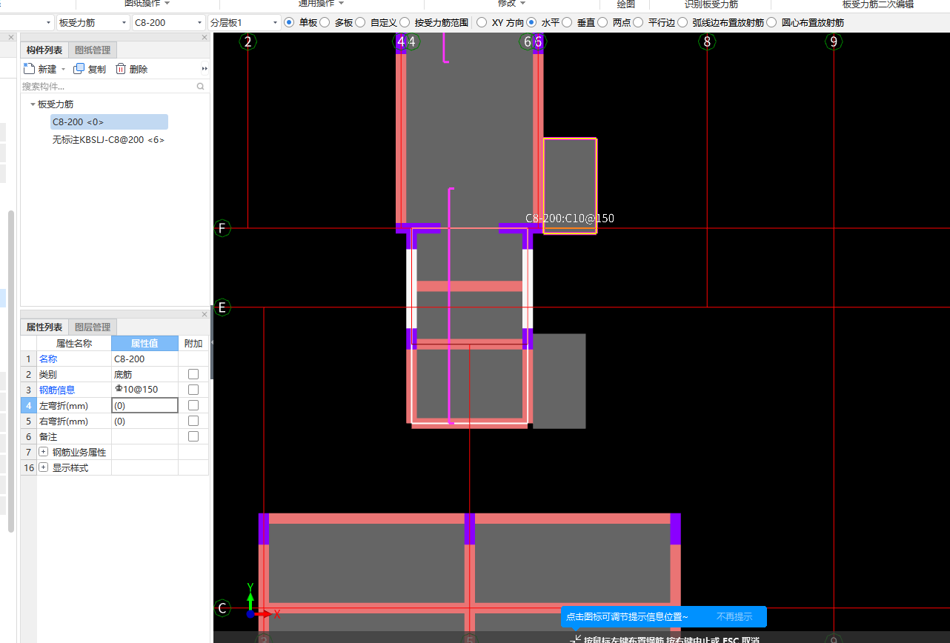Click axis bubble F on the canvas
Screen dimensions: 950x643
pos(222,228)
